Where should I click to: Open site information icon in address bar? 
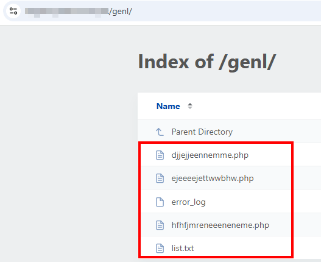point(13,11)
